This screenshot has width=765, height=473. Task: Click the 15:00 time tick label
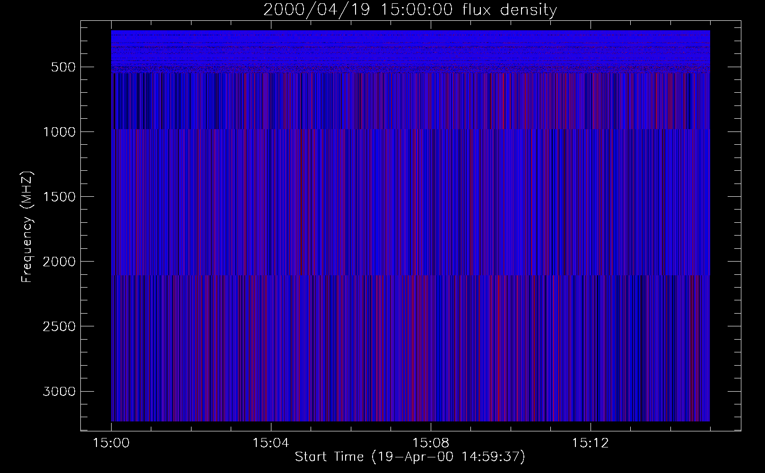pyautogui.click(x=111, y=443)
